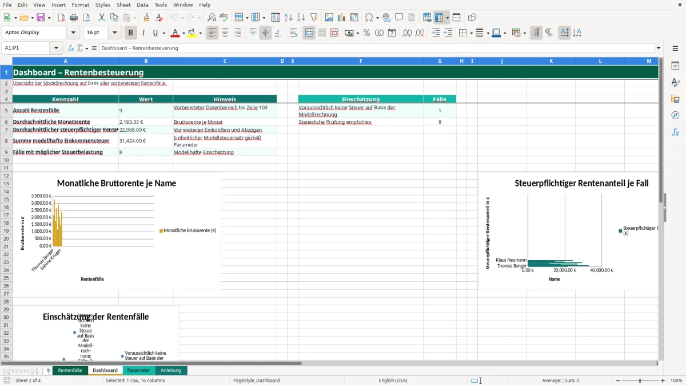
Task: Cut the selection with the scissors icon
Action: [x=101, y=18]
